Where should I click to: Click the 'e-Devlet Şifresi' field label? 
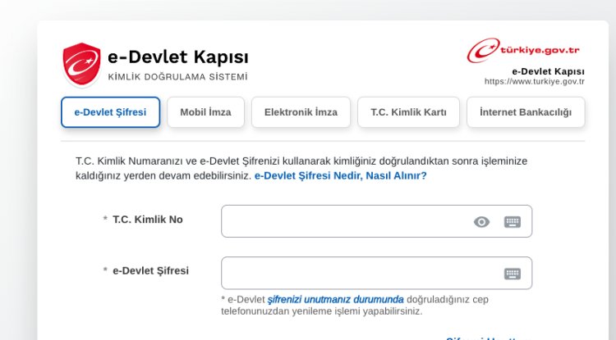pos(151,270)
